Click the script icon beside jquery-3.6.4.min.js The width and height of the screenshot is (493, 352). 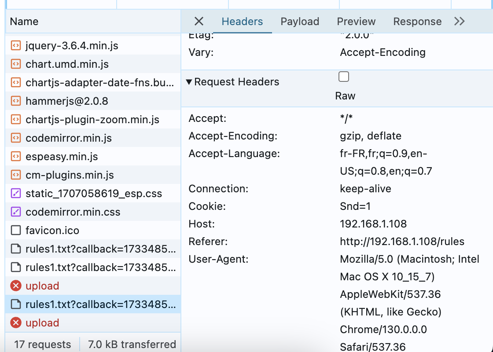(x=15, y=46)
